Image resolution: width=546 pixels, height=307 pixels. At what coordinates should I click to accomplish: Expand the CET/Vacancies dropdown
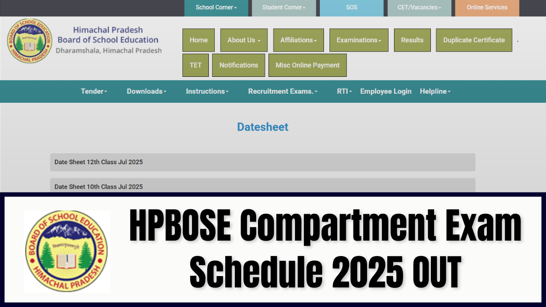click(x=419, y=8)
